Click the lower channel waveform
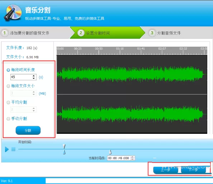213x184 pixels. click(132, 114)
